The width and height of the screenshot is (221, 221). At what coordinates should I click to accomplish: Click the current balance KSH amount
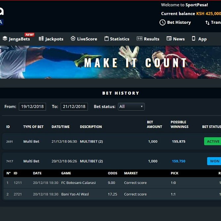209,14
